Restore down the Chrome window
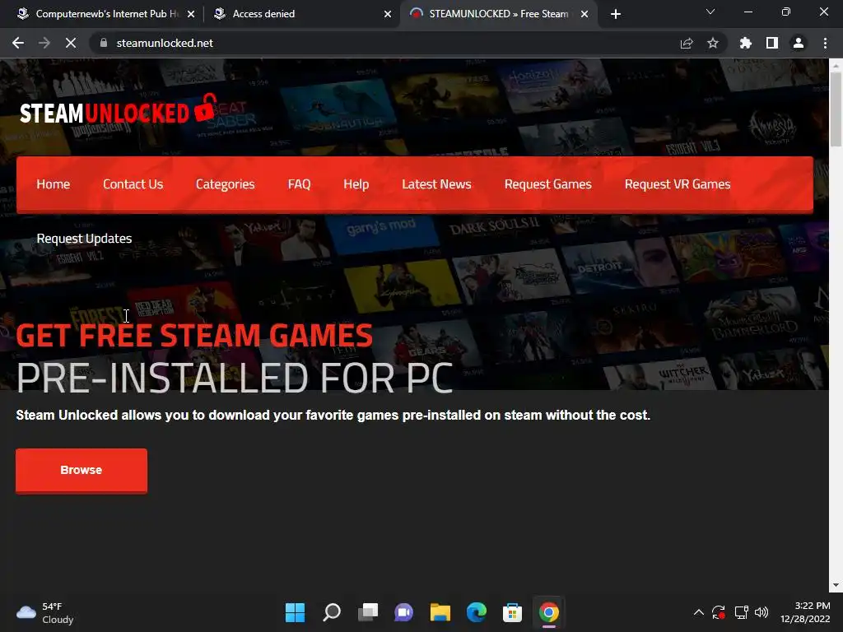The height and width of the screenshot is (632, 843). [x=786, y=12]
